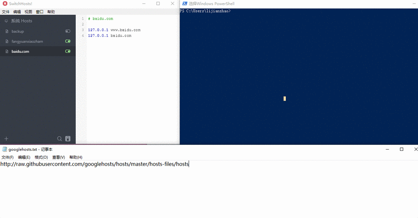
Task: Click the file icon beside fangyuanxiaozhan
Action: tap(7, 41)
